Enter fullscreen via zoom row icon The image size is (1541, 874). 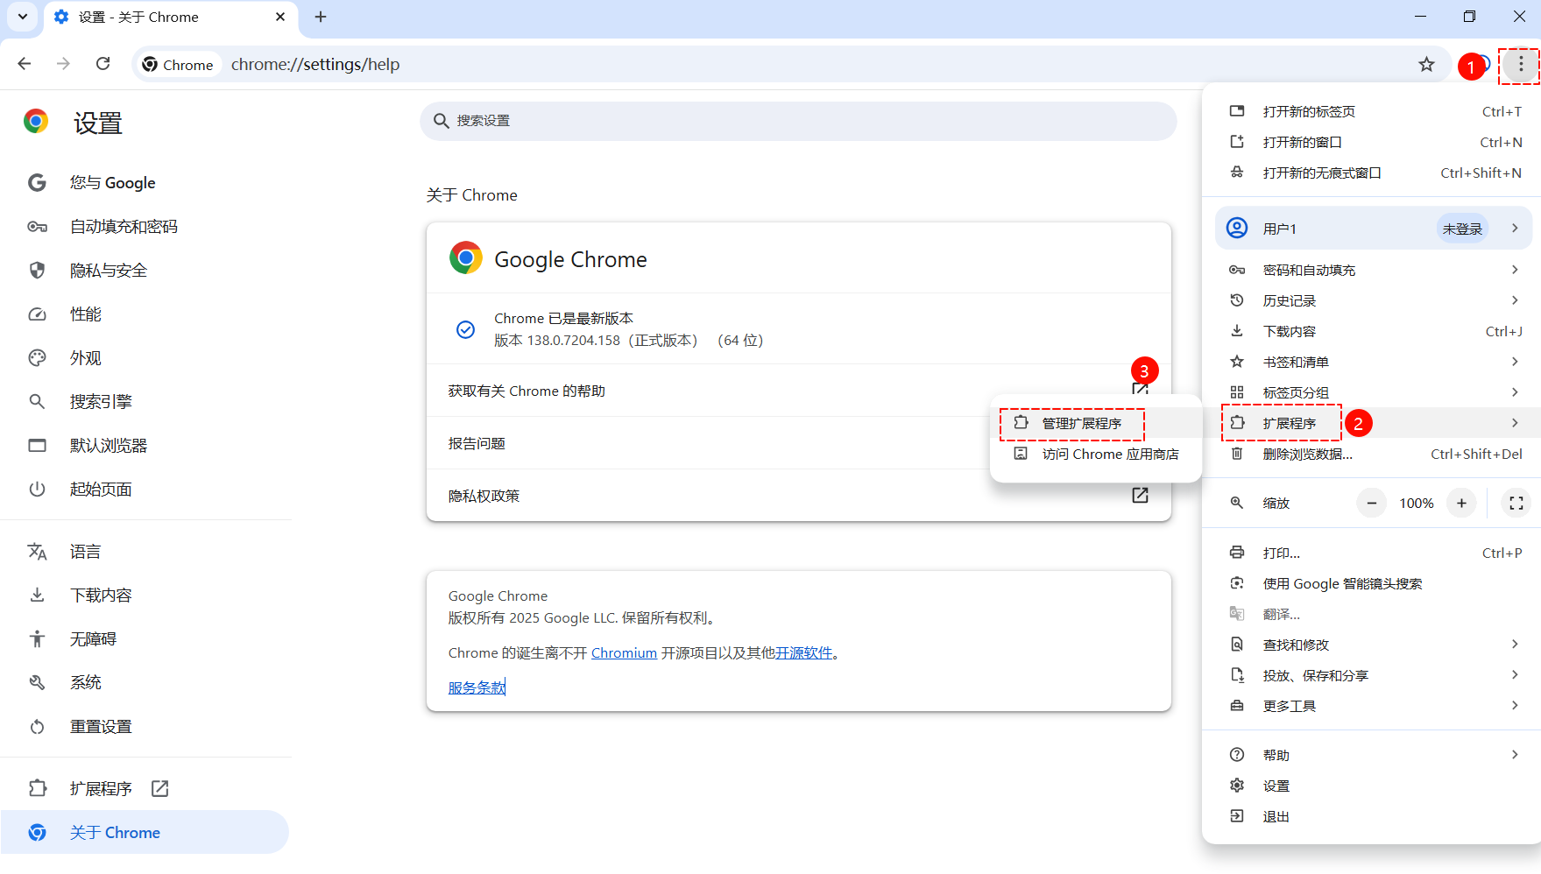(x=1516, y=503)
